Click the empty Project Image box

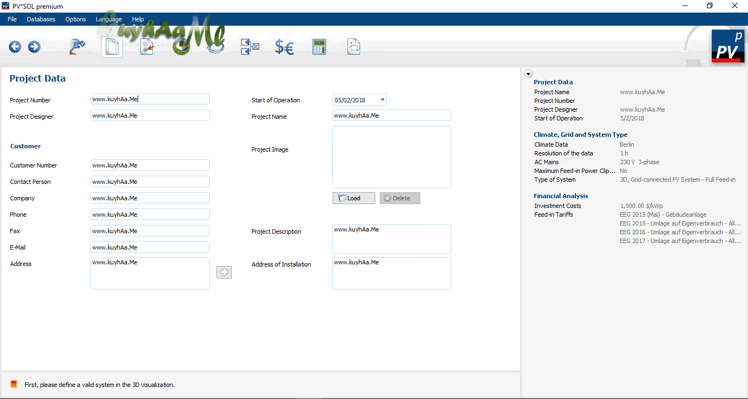[x=392, y=157]
